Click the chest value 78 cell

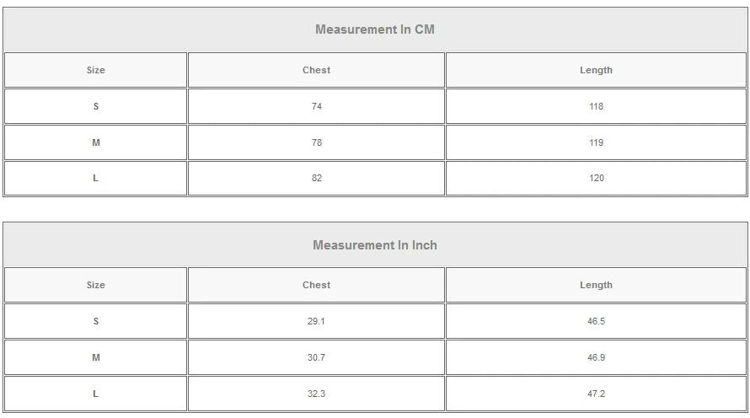pyautogui.click(x=316, y=142)
